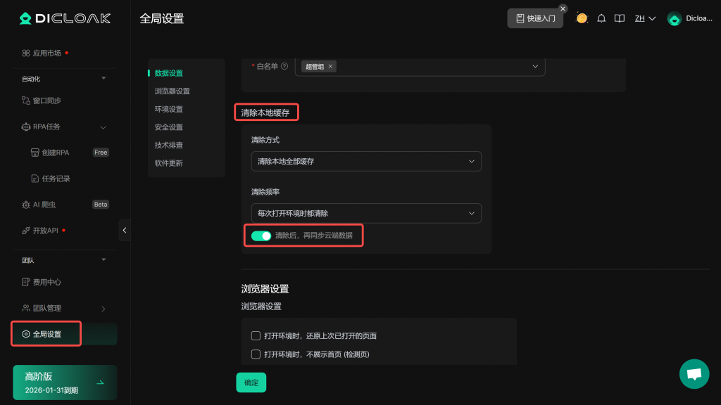Open the ZH language selector
The width and height of the screenshot is (721, 405).
point(645,18)
